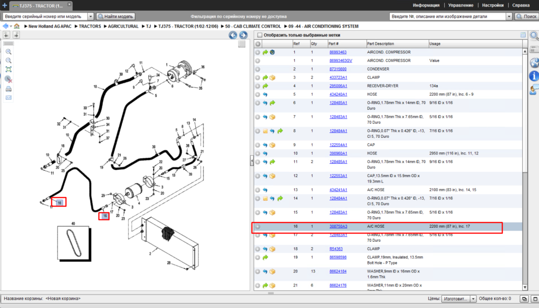Click the blue return arrow in HOSE 434240A1 row
Image resolution: width=539 pixels, height=308 pixels.
(265, 94)
